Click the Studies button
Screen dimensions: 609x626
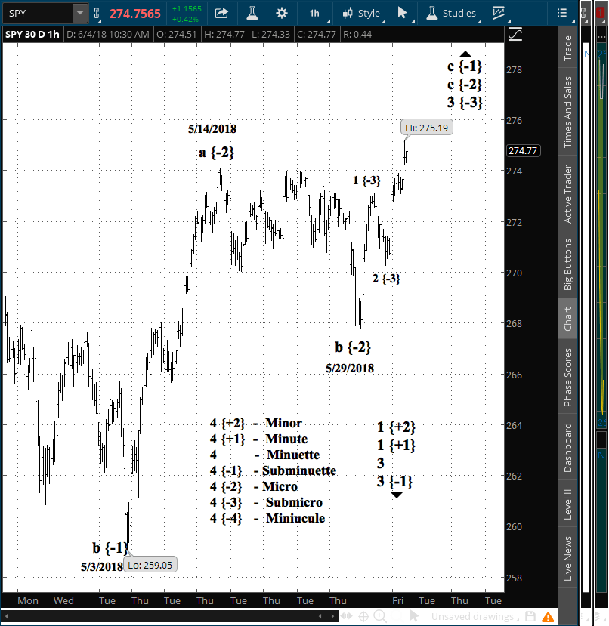[451, 13]
